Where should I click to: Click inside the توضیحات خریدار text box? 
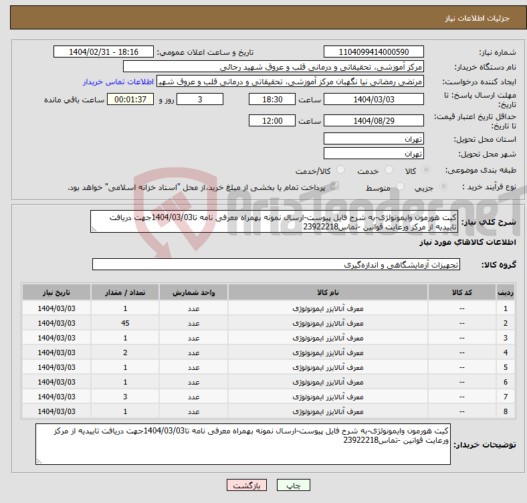243,444
